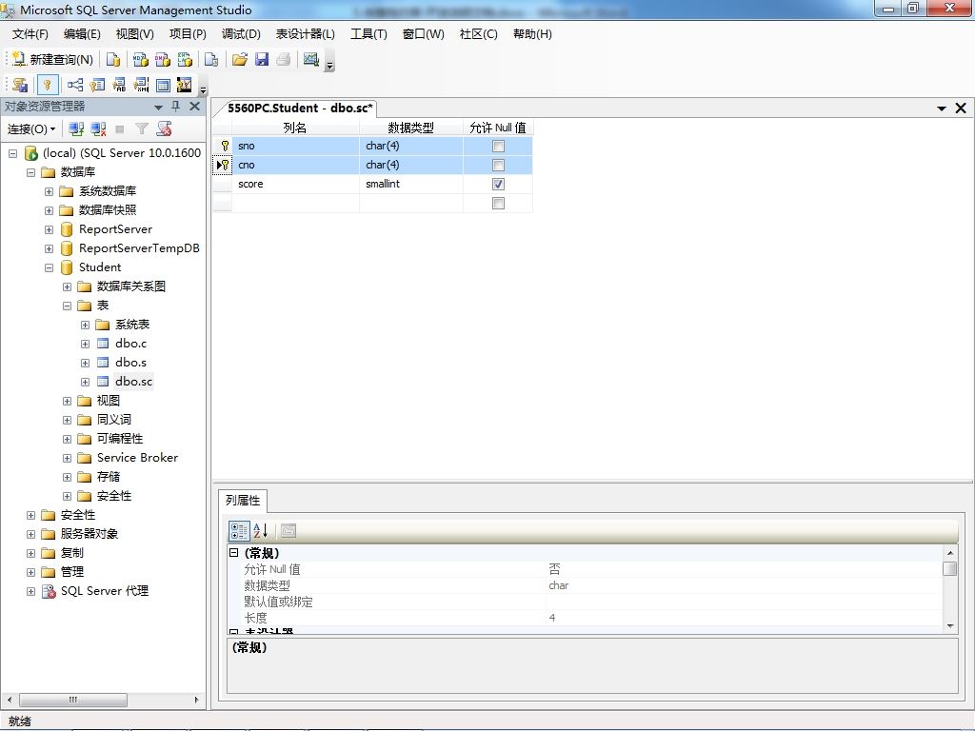The height and width of the screenshot is (731, 975).
Task: Open the 文件(F) menu
Action: 30,33
